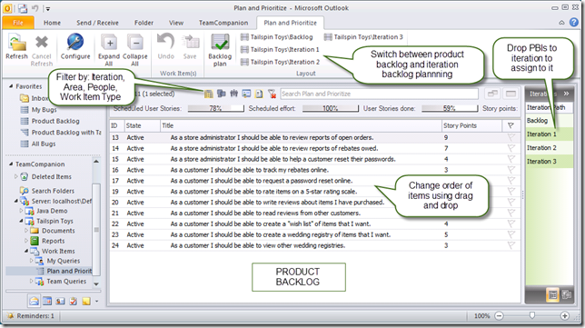Click the Reminders bell in status bar
The width and height of the screenshot is (585, 328).
pos(11,316)
